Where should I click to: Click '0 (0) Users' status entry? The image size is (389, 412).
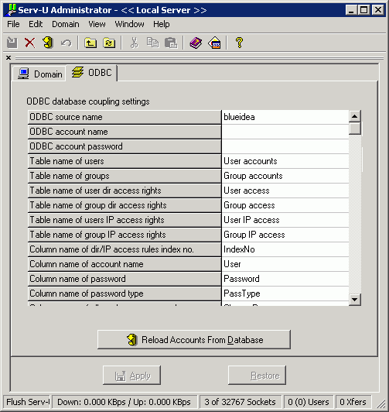click(x=309, y=402)
